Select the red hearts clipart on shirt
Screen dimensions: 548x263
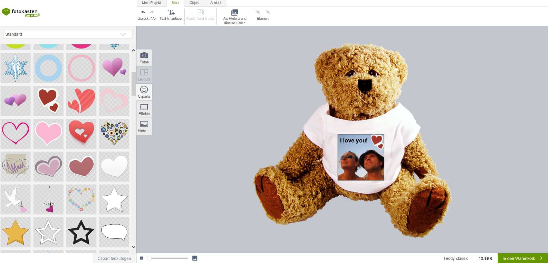[x=377, y=142]
